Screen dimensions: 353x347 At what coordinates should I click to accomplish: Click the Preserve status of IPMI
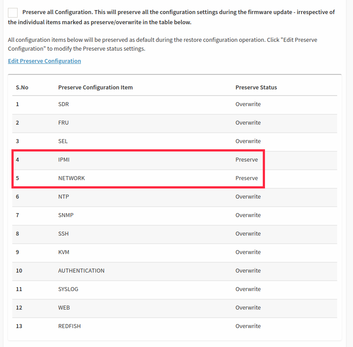pos(246,160)
